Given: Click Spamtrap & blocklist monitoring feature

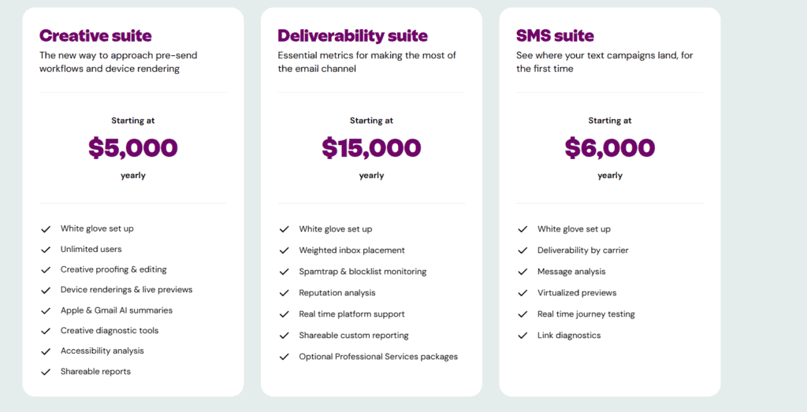Looking at the screenshot, I should click(x=363, y=272).
